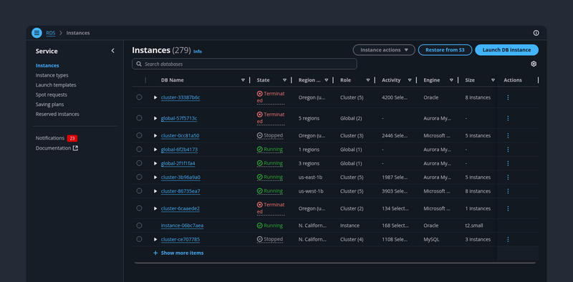Click the info circle icon top right

(x=536, y=33)
